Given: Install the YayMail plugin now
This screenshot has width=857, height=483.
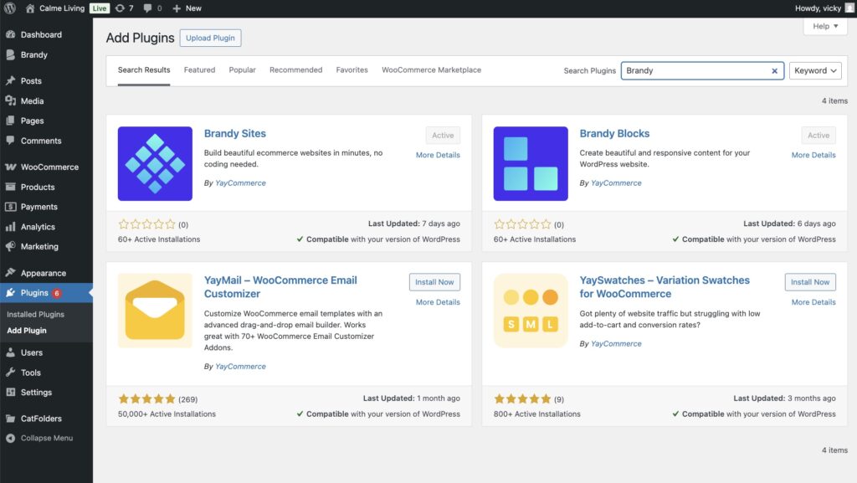Looking at the screenshot, I should [434, 282].
